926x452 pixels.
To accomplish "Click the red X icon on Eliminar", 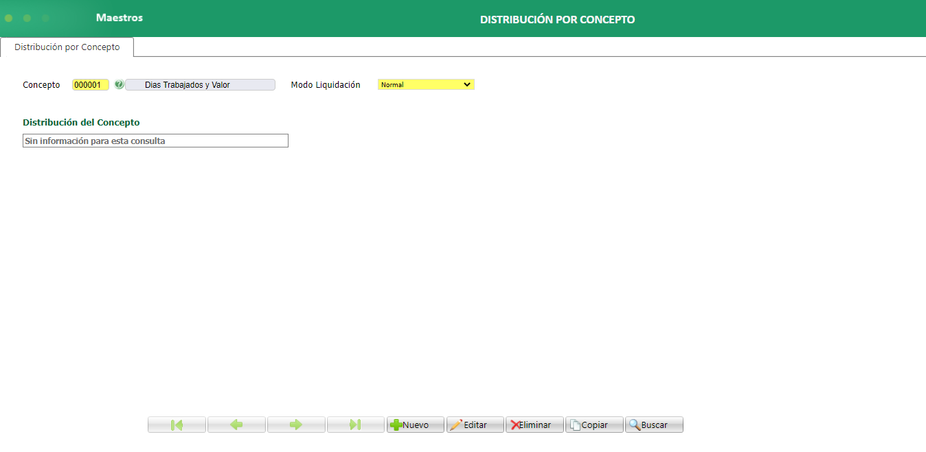I will (515, 424).
